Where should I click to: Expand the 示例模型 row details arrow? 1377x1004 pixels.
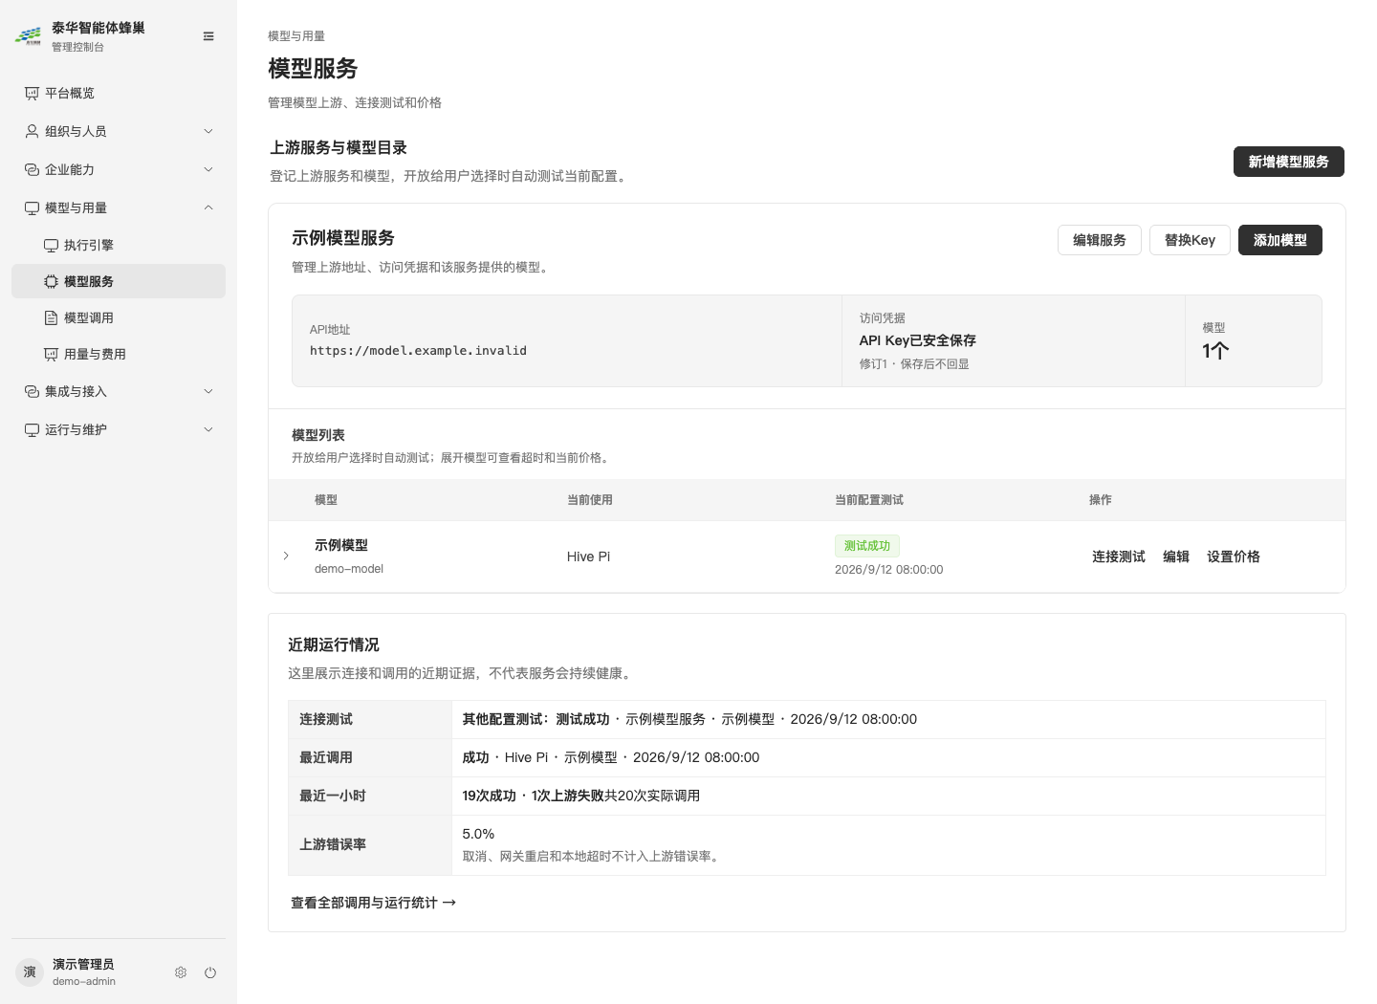286,556
